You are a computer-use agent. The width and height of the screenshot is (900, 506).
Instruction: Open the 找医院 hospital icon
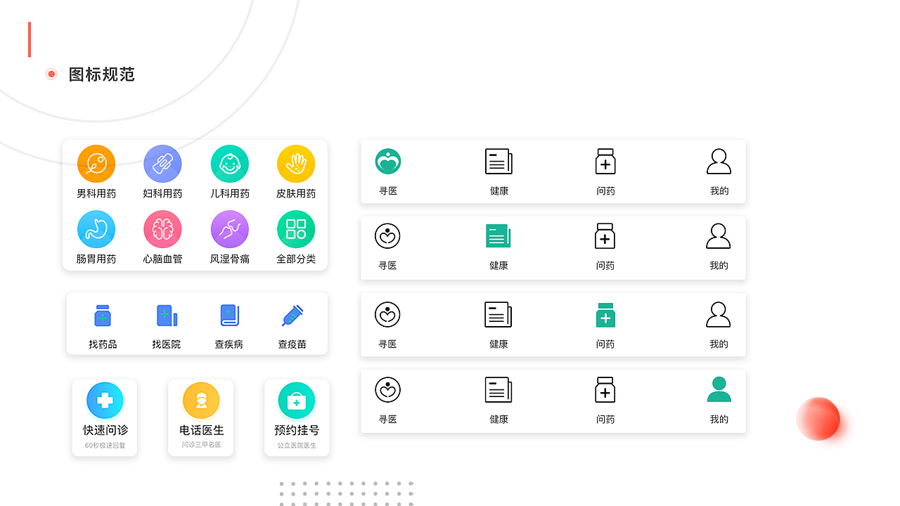pyautogui.click(x=167, y=316)
